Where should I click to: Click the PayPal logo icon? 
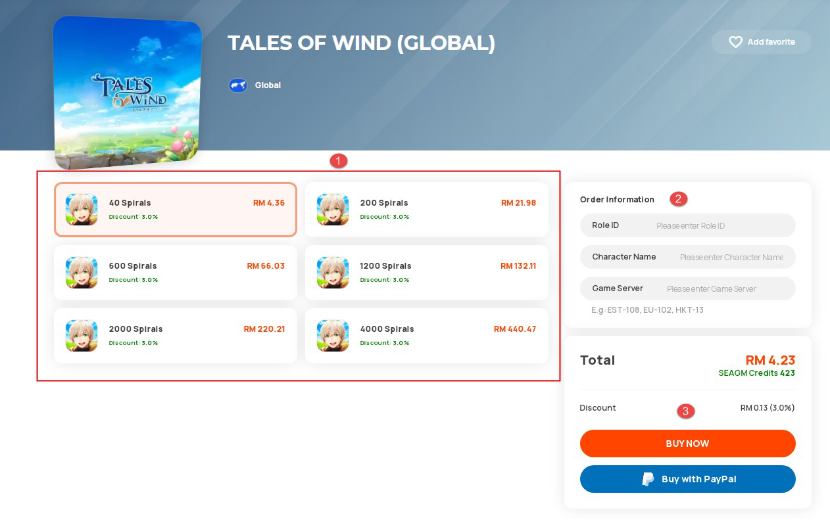point(648,479)
